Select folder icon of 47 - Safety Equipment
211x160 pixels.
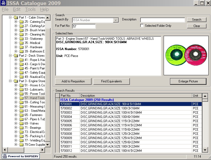[x=21, y=73]
